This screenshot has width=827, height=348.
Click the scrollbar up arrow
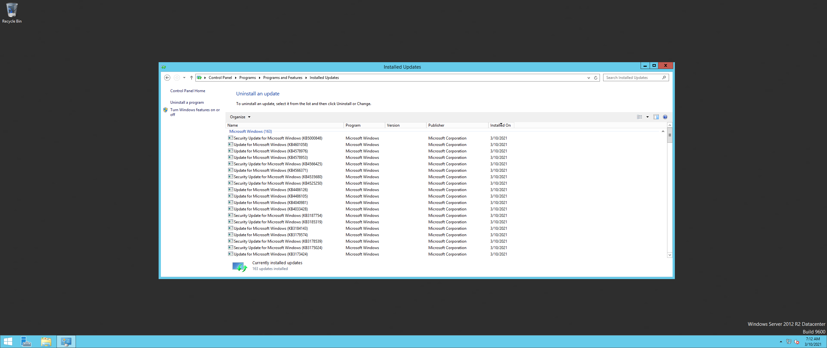click(670, 125)
